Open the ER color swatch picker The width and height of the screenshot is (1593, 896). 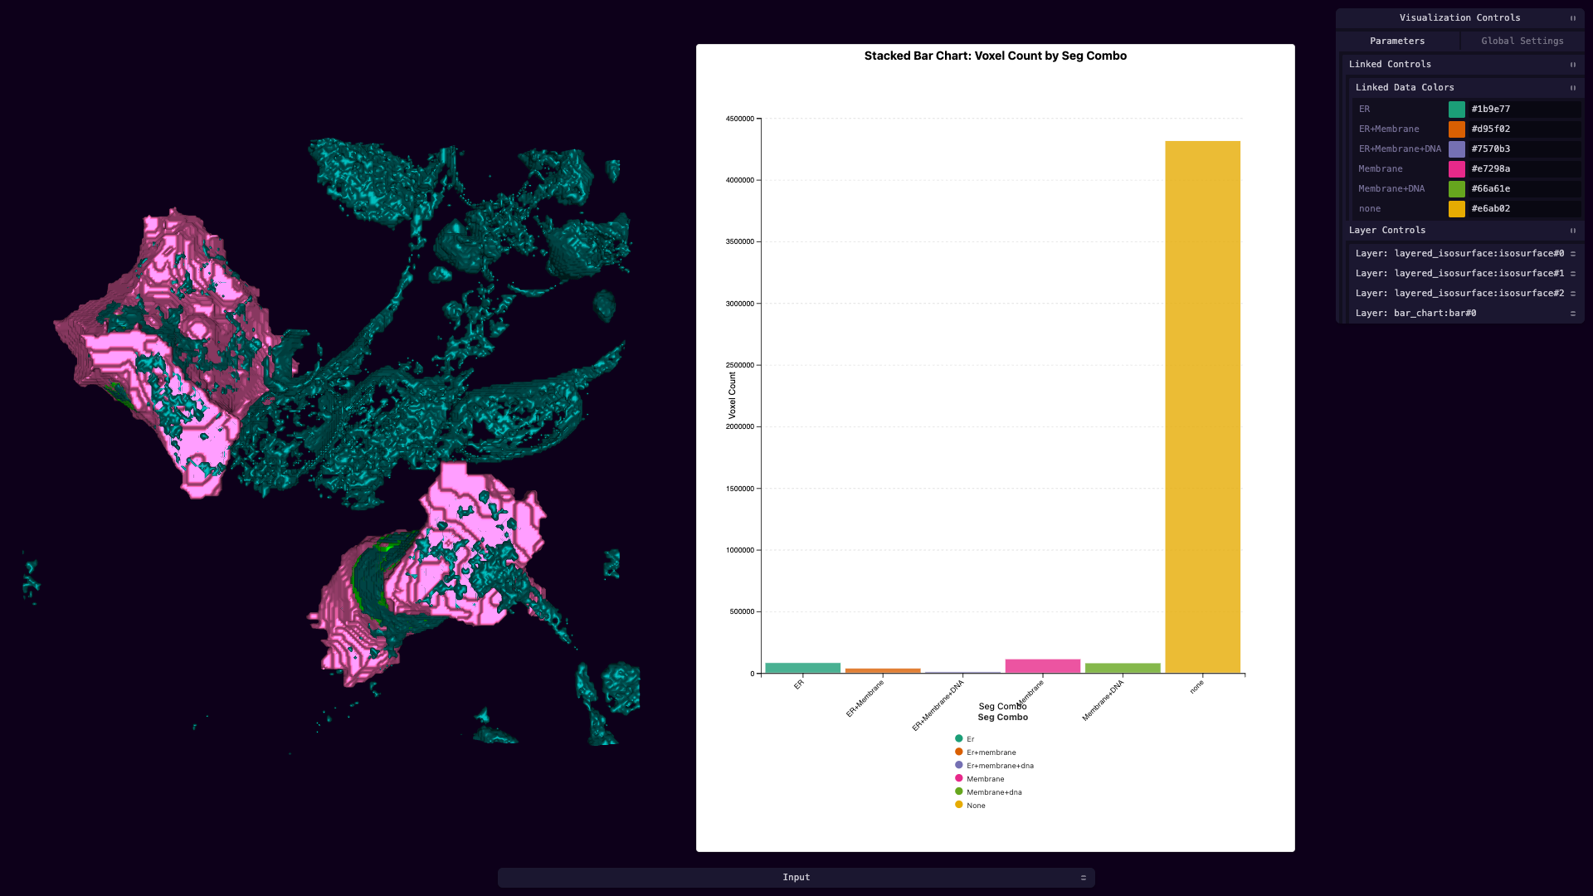[x=1457, y=110]
